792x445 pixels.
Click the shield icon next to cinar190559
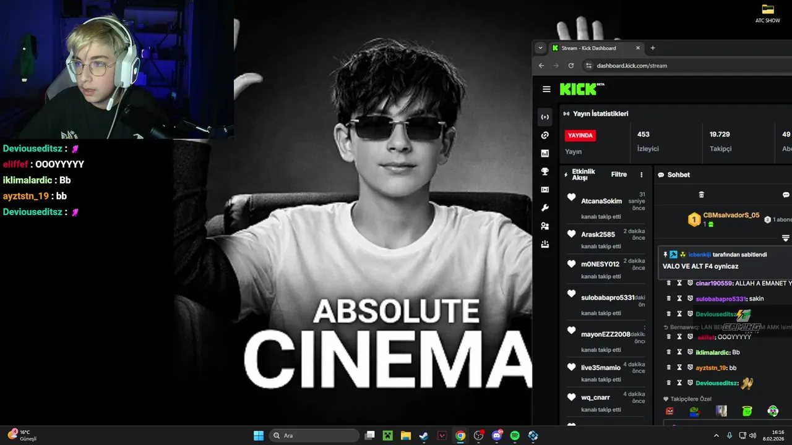(690, 283)
